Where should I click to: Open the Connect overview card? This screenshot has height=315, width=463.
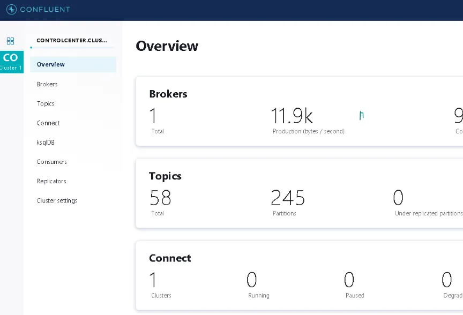[x=300, y=275]
